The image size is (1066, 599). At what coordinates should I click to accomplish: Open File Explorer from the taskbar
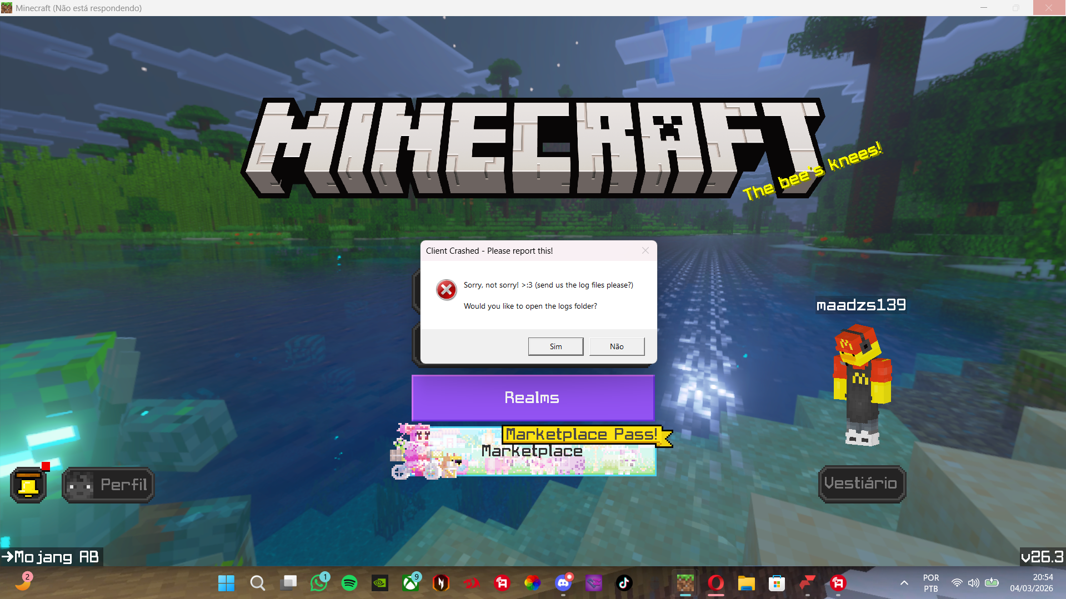pos(746,583)
